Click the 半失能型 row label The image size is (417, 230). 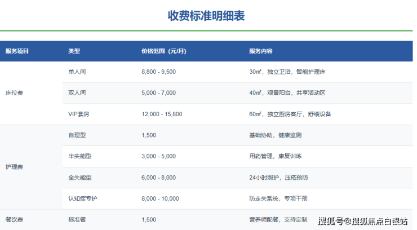[79, 156]
